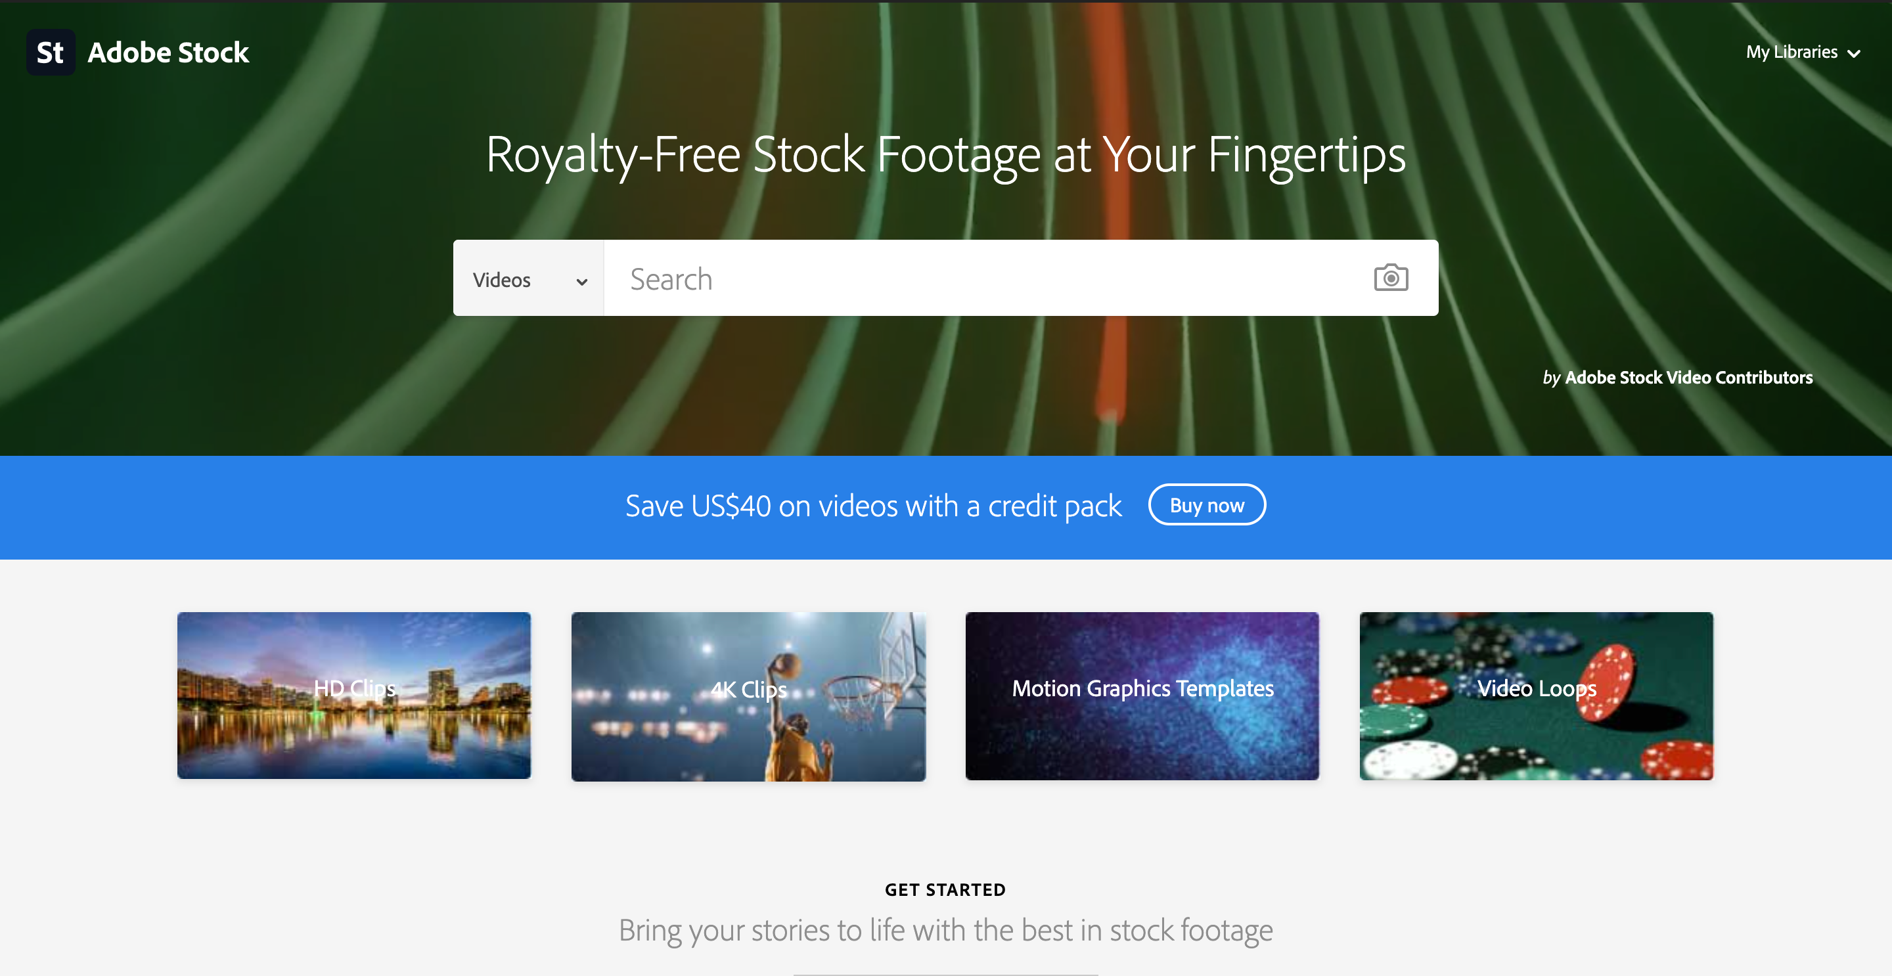Screen dimensions: 1892x976
Task: Open visual search with the camera icon
Action: coord(1390,278)
